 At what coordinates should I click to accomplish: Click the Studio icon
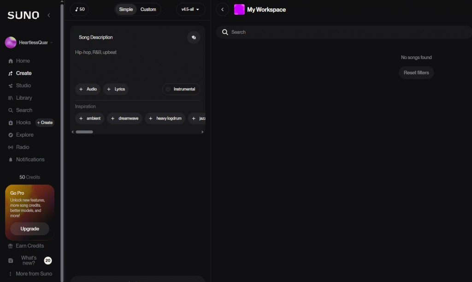(11, 86)
